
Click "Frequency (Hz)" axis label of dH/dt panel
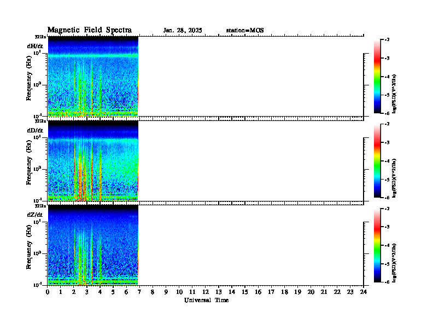coord(29,78)
